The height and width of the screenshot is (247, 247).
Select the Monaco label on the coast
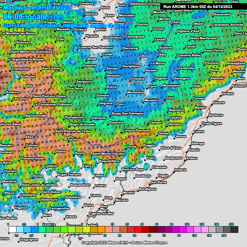pos(121,200)
